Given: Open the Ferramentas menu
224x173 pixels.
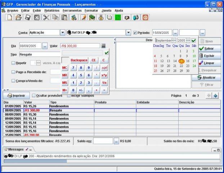Looking at the screenshot, I should [72, 10].
